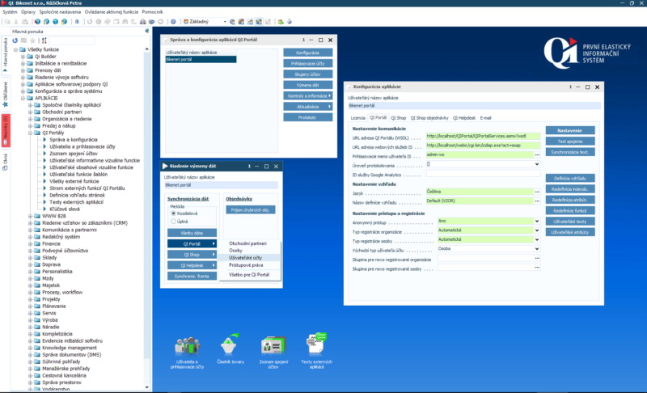Click the dark binoculars search icon in toolbar
This screenshot has width=647, height=393.
143,22
